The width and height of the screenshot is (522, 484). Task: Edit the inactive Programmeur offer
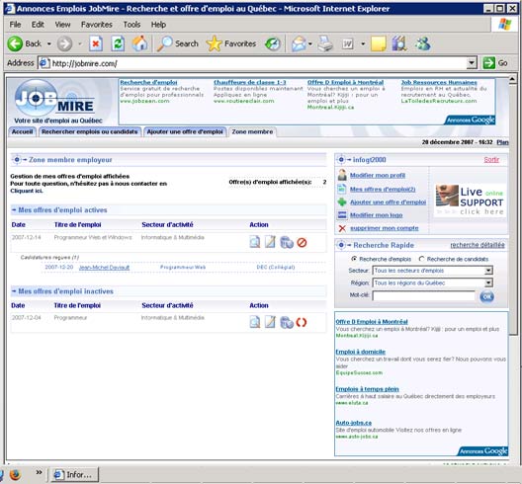pos(270,322)
